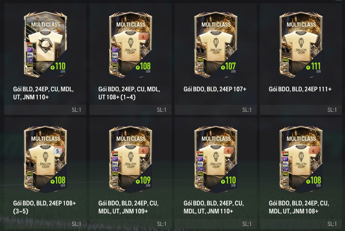Viewport: 345px width, 231px height.
Task: Click the JNM class badge on the silver 110 card
Action: 30,45
